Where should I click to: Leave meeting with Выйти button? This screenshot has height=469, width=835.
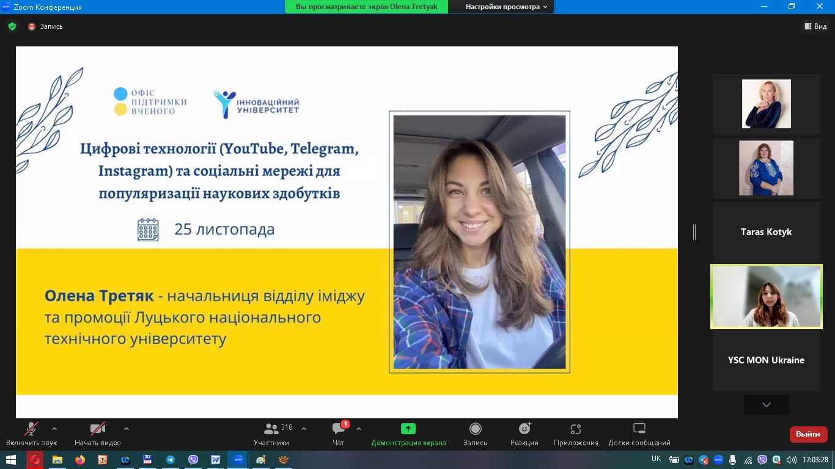click(x=808, y=434)
